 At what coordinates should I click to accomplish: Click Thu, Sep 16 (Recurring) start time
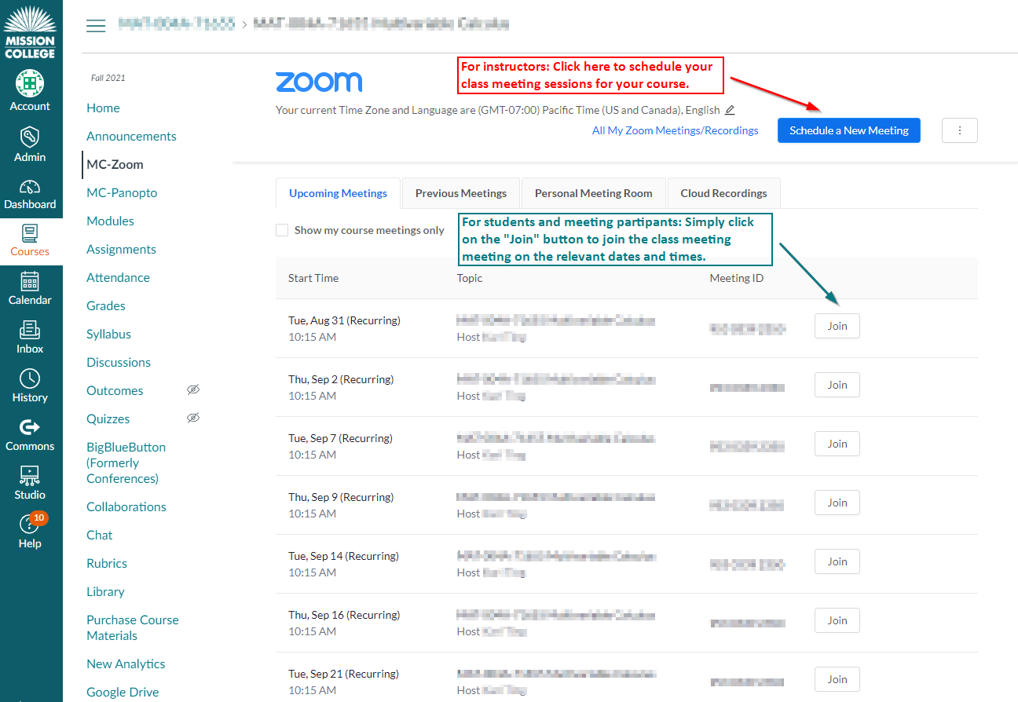[344, 615]
